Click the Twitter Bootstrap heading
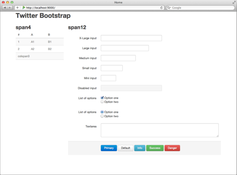The height and width of the screenshot is (175, 237). point(43,16)
